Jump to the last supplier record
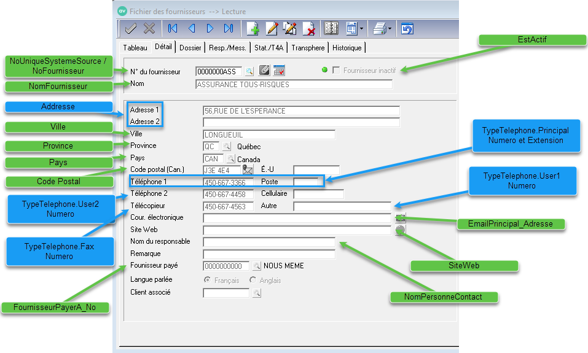Viewport: 588px width, 353px height. click(229, 28)
